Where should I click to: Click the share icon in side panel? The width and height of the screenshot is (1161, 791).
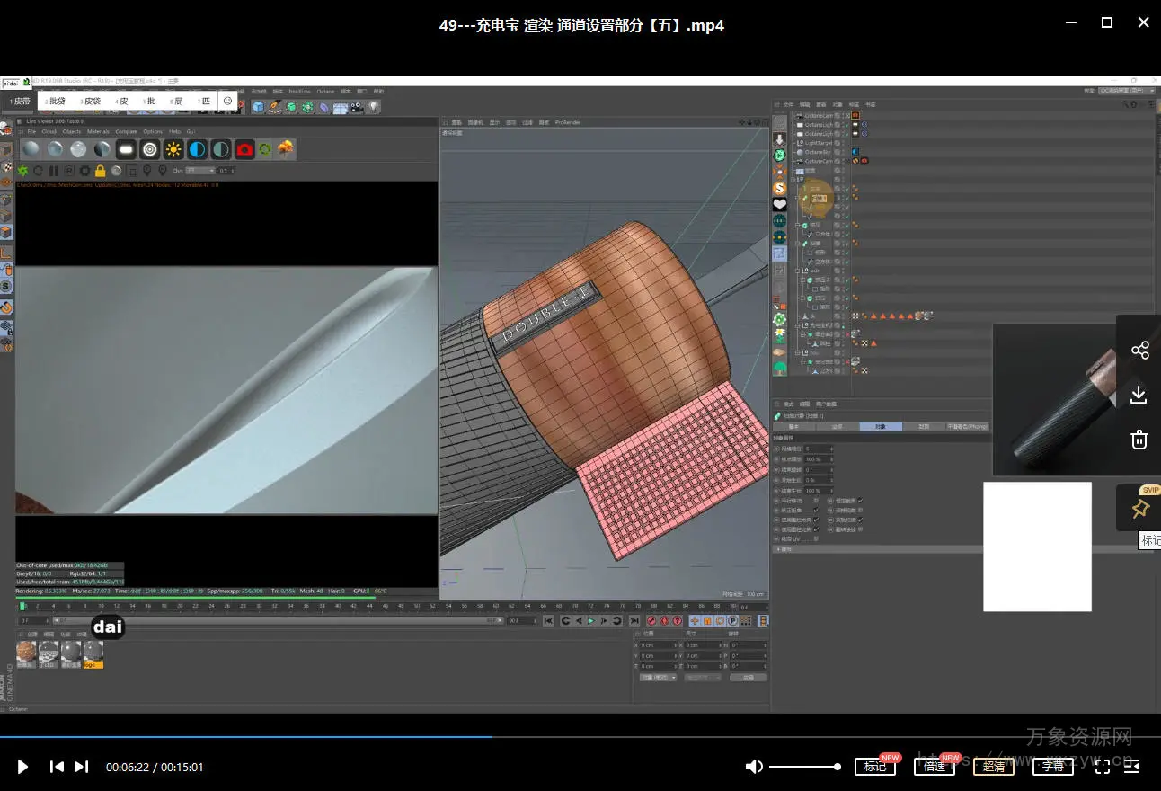point(1139,351)
